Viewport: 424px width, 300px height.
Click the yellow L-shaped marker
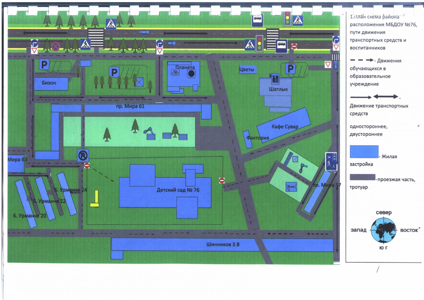pos(95,199)
